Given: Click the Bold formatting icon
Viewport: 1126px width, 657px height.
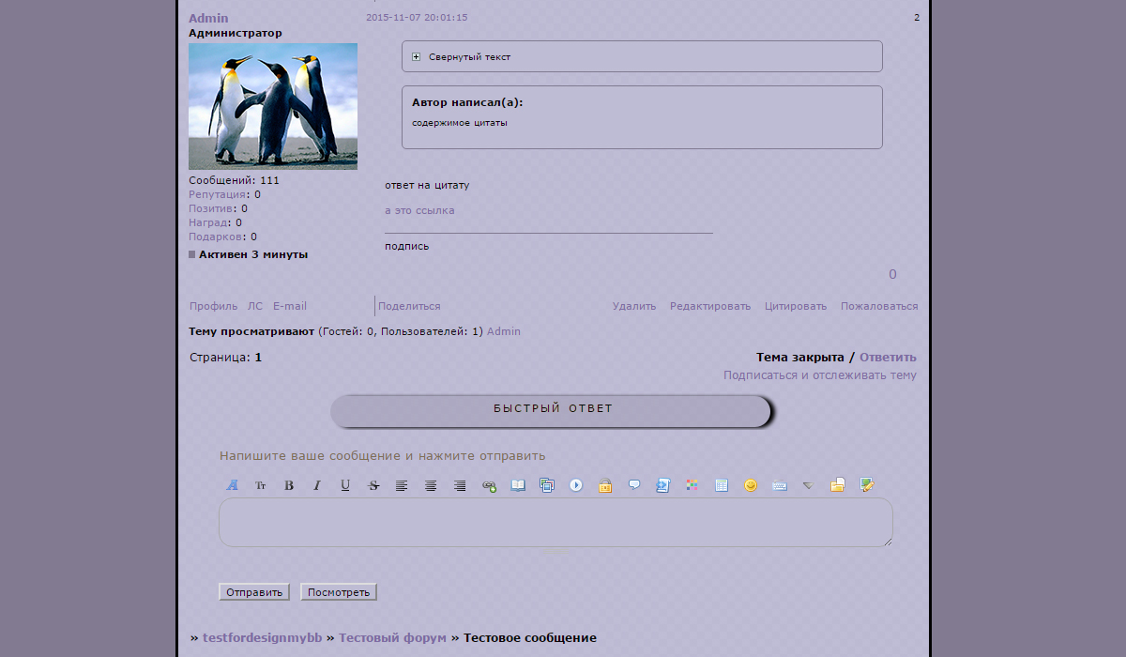Looking at the screenshot, I should 289,485.
